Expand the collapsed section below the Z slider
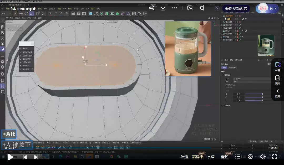The image size is (284, 165). pyautogui.click(x=223, y=106)
